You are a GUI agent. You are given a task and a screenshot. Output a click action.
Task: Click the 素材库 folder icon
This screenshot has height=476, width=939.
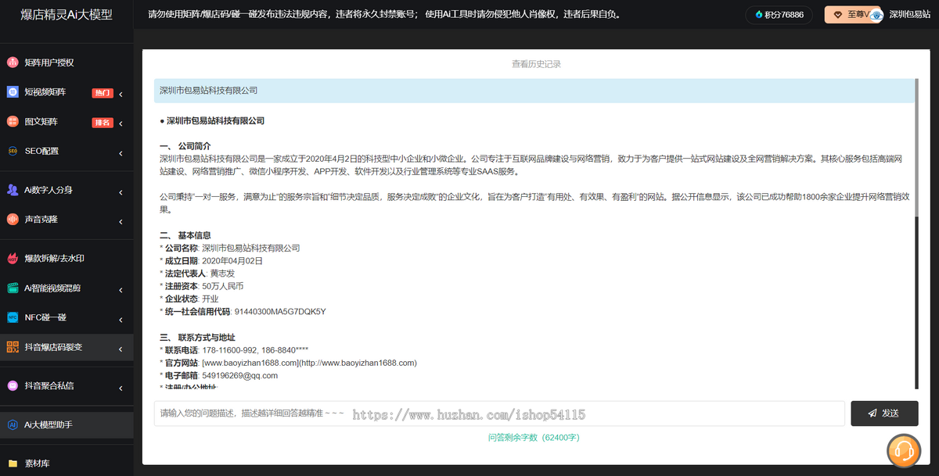pyautogui.click(x=13, y=463)
